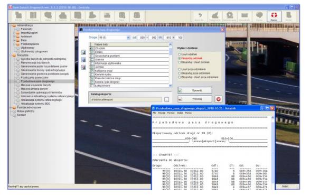Check the Informacje użytkownika checkbox

coord(92,63)
